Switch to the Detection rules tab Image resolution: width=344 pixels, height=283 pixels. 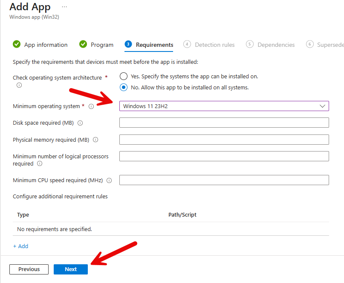coord(214,45)
